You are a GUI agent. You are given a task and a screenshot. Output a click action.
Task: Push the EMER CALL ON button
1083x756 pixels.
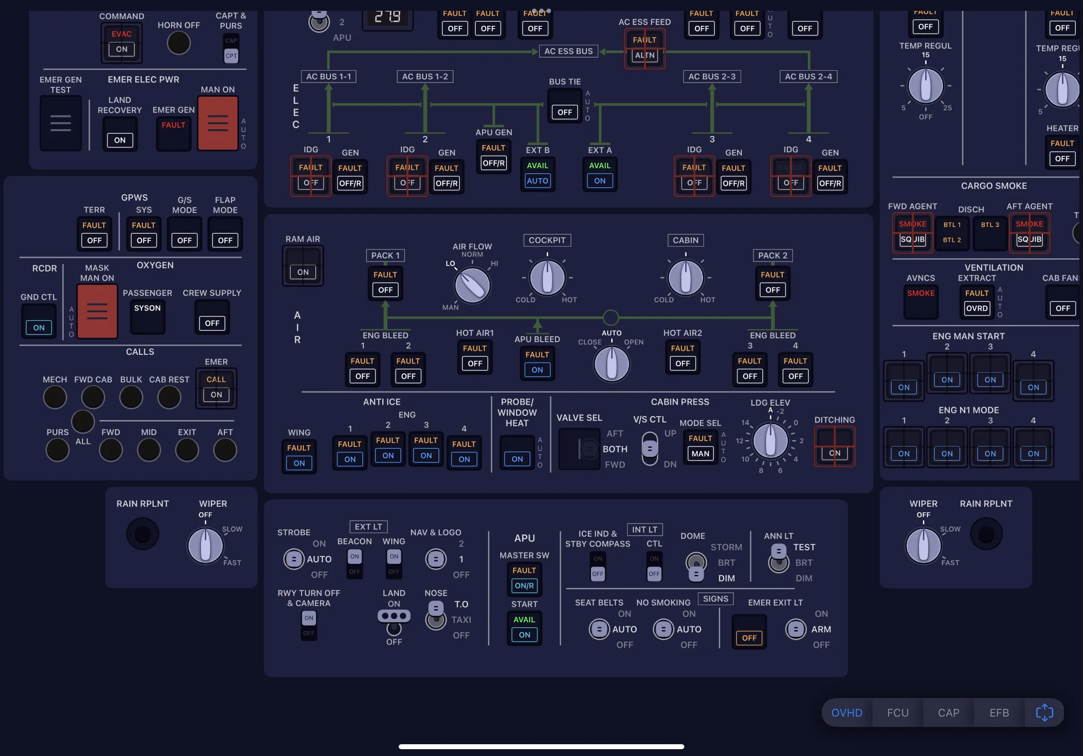[216, 388]
